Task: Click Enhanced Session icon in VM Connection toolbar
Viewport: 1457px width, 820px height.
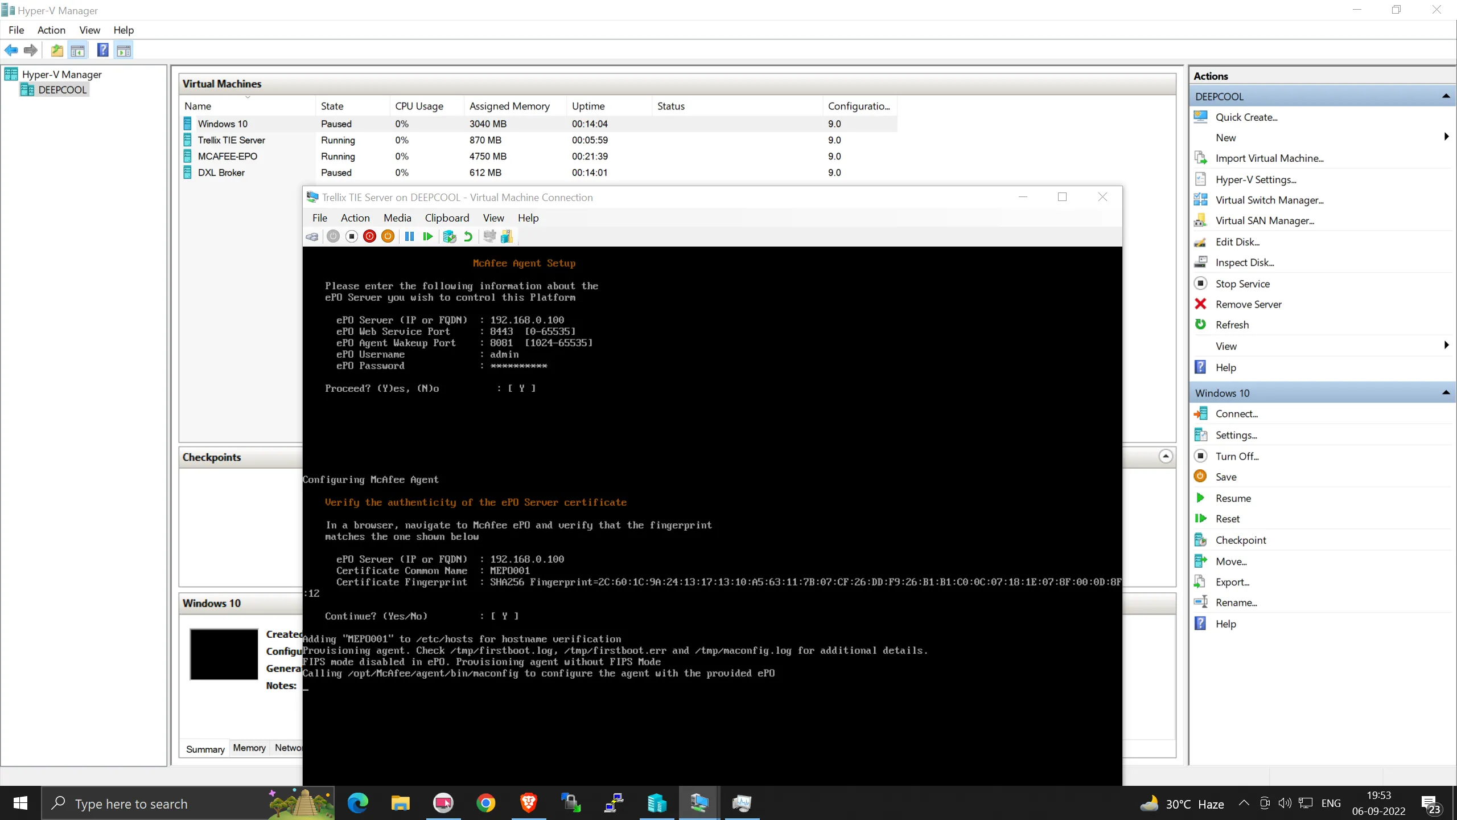Action: [x=489, y=236]
